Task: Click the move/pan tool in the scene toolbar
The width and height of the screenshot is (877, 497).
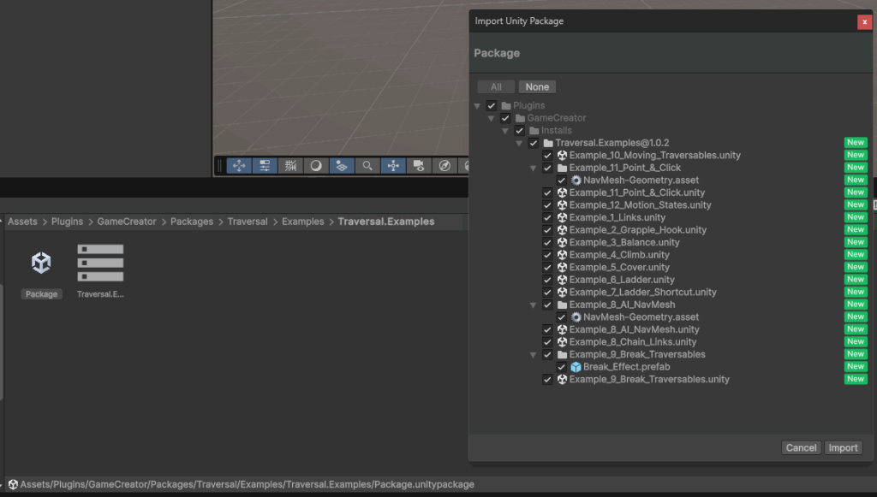Action: pos(239,166)
